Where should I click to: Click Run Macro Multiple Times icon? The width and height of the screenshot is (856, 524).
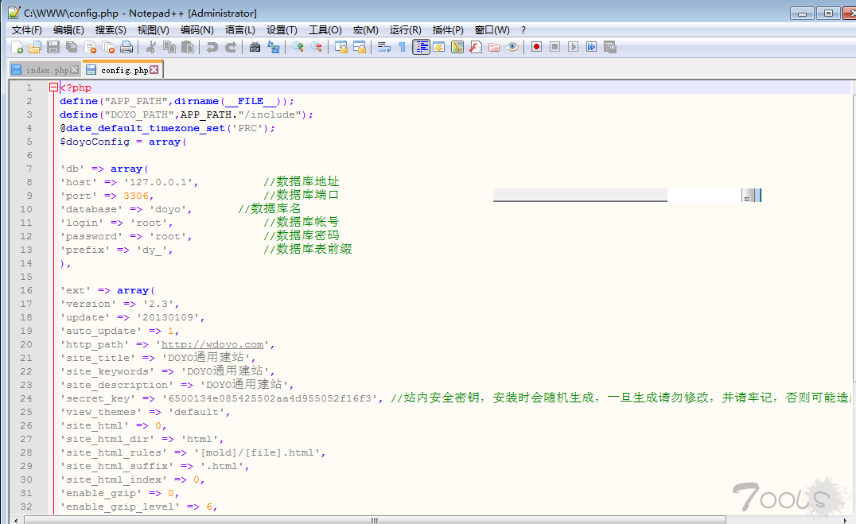tap(591, 48)
